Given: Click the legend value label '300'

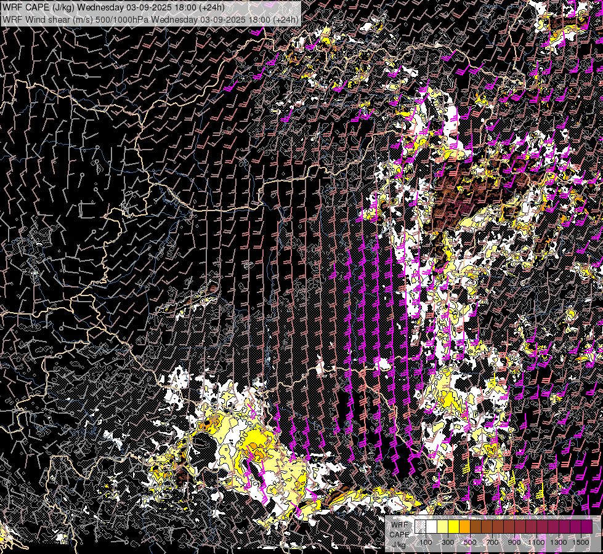Looking at the screenshot, I should pos(448,542).
